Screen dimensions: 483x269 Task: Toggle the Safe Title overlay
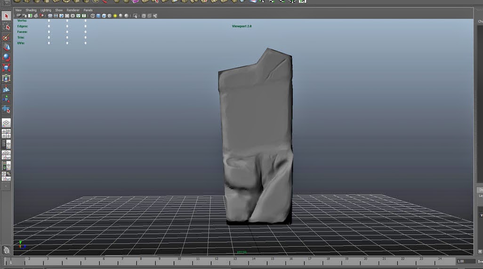pyautogui.click(x=84, y=16)
